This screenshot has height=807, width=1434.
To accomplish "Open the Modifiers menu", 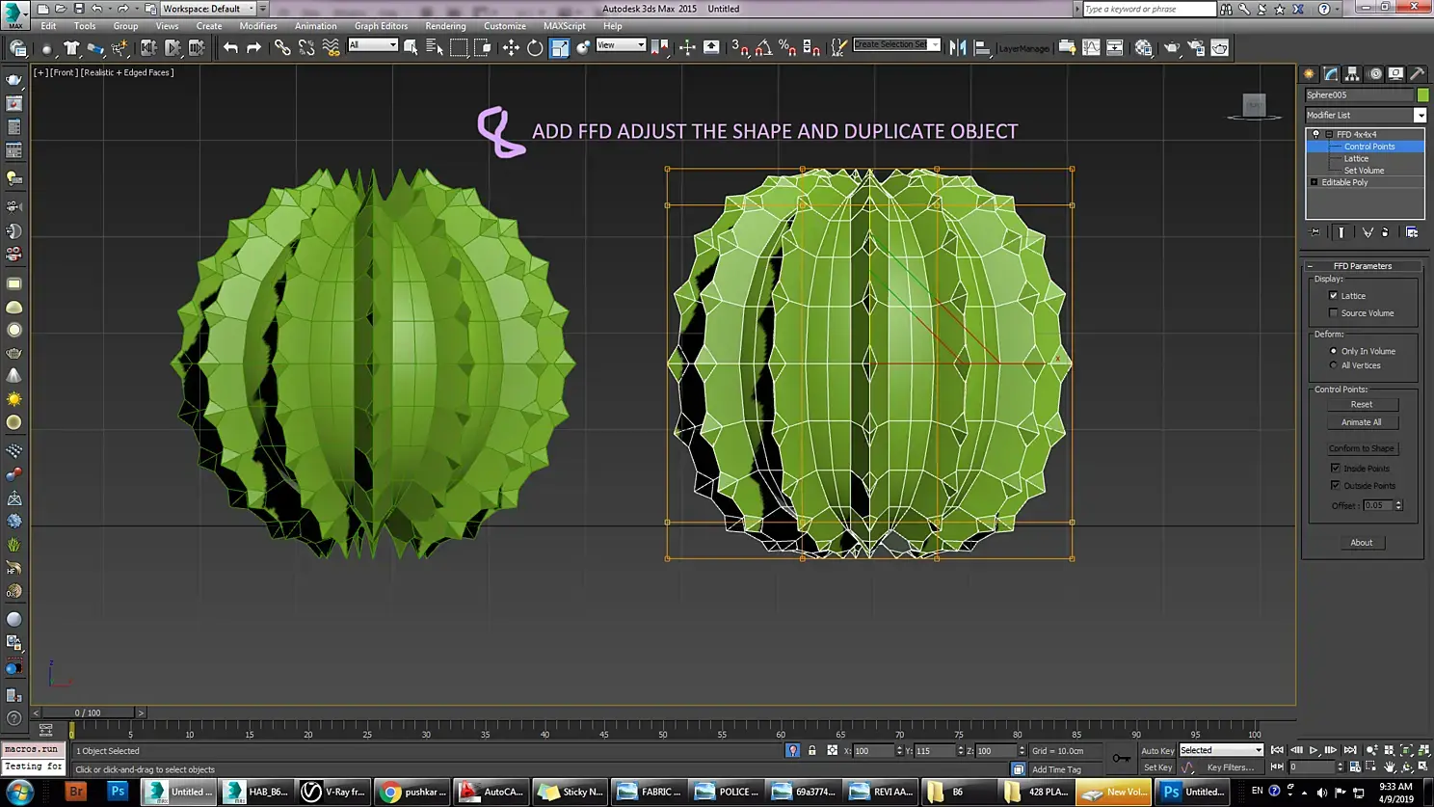I will coord(257,26).
